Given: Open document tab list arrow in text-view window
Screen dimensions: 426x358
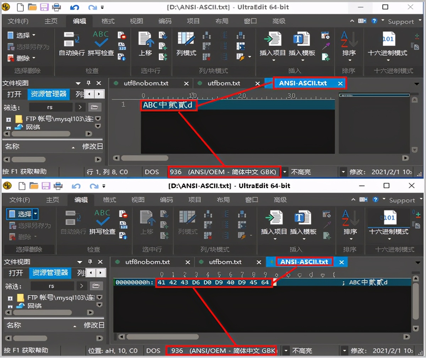Looking at the screenshot, I should [417, 83].
